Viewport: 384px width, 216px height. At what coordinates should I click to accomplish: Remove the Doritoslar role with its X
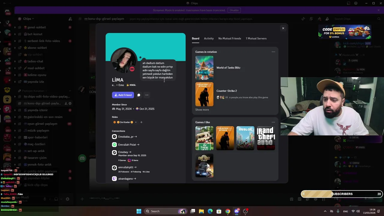(x=136, y=122)
